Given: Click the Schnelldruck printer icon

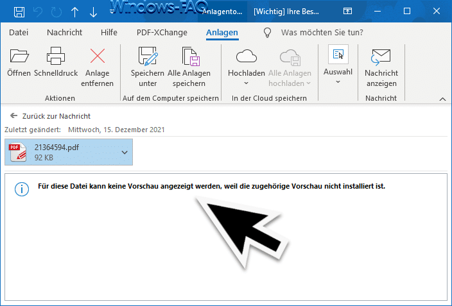Looking at the screenshot, I should coord(55,59).
